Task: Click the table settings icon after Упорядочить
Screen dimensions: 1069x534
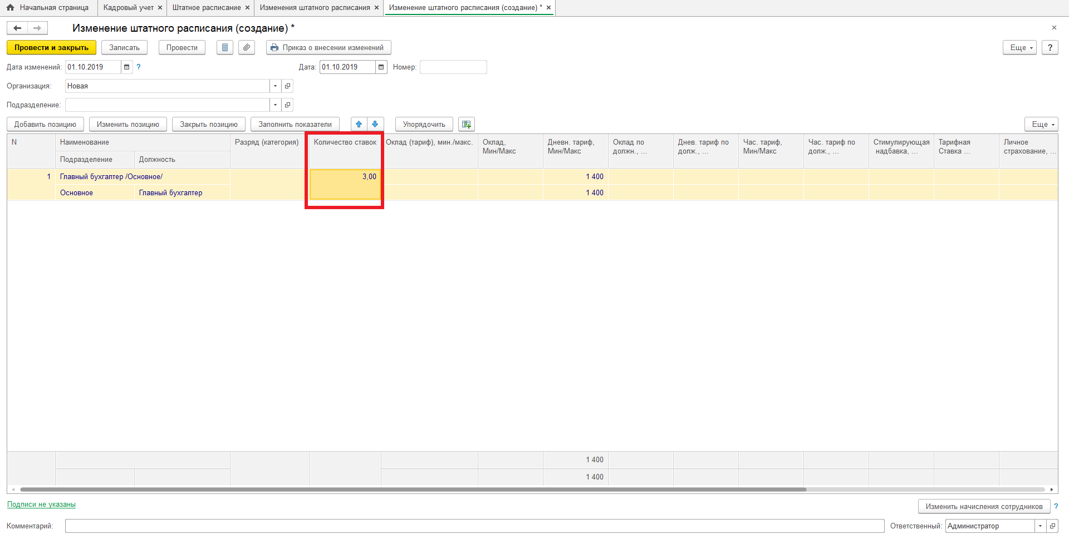Action: click(467, 124)
